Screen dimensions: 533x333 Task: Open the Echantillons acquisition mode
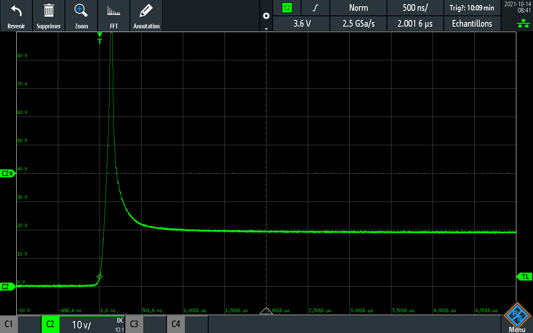pyautogui.click(x=472, y=24)
